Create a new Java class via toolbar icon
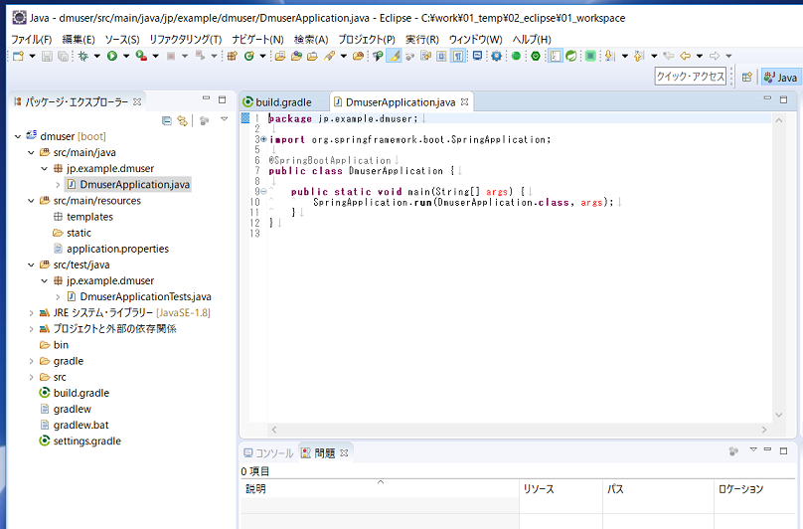 (248, 56)
